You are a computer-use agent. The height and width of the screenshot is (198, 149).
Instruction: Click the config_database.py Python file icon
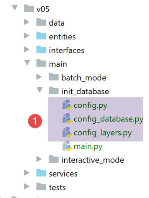[x=67, y=118]
